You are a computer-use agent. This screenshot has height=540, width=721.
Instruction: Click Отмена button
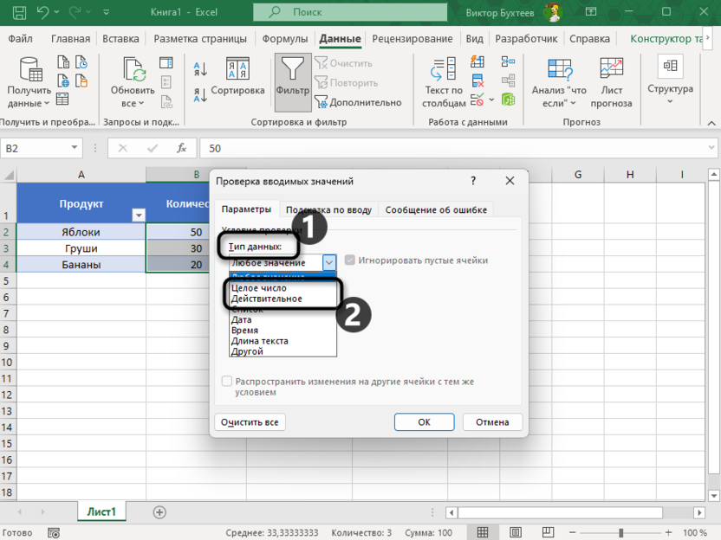pyautogui.click(x=492, y=422)
